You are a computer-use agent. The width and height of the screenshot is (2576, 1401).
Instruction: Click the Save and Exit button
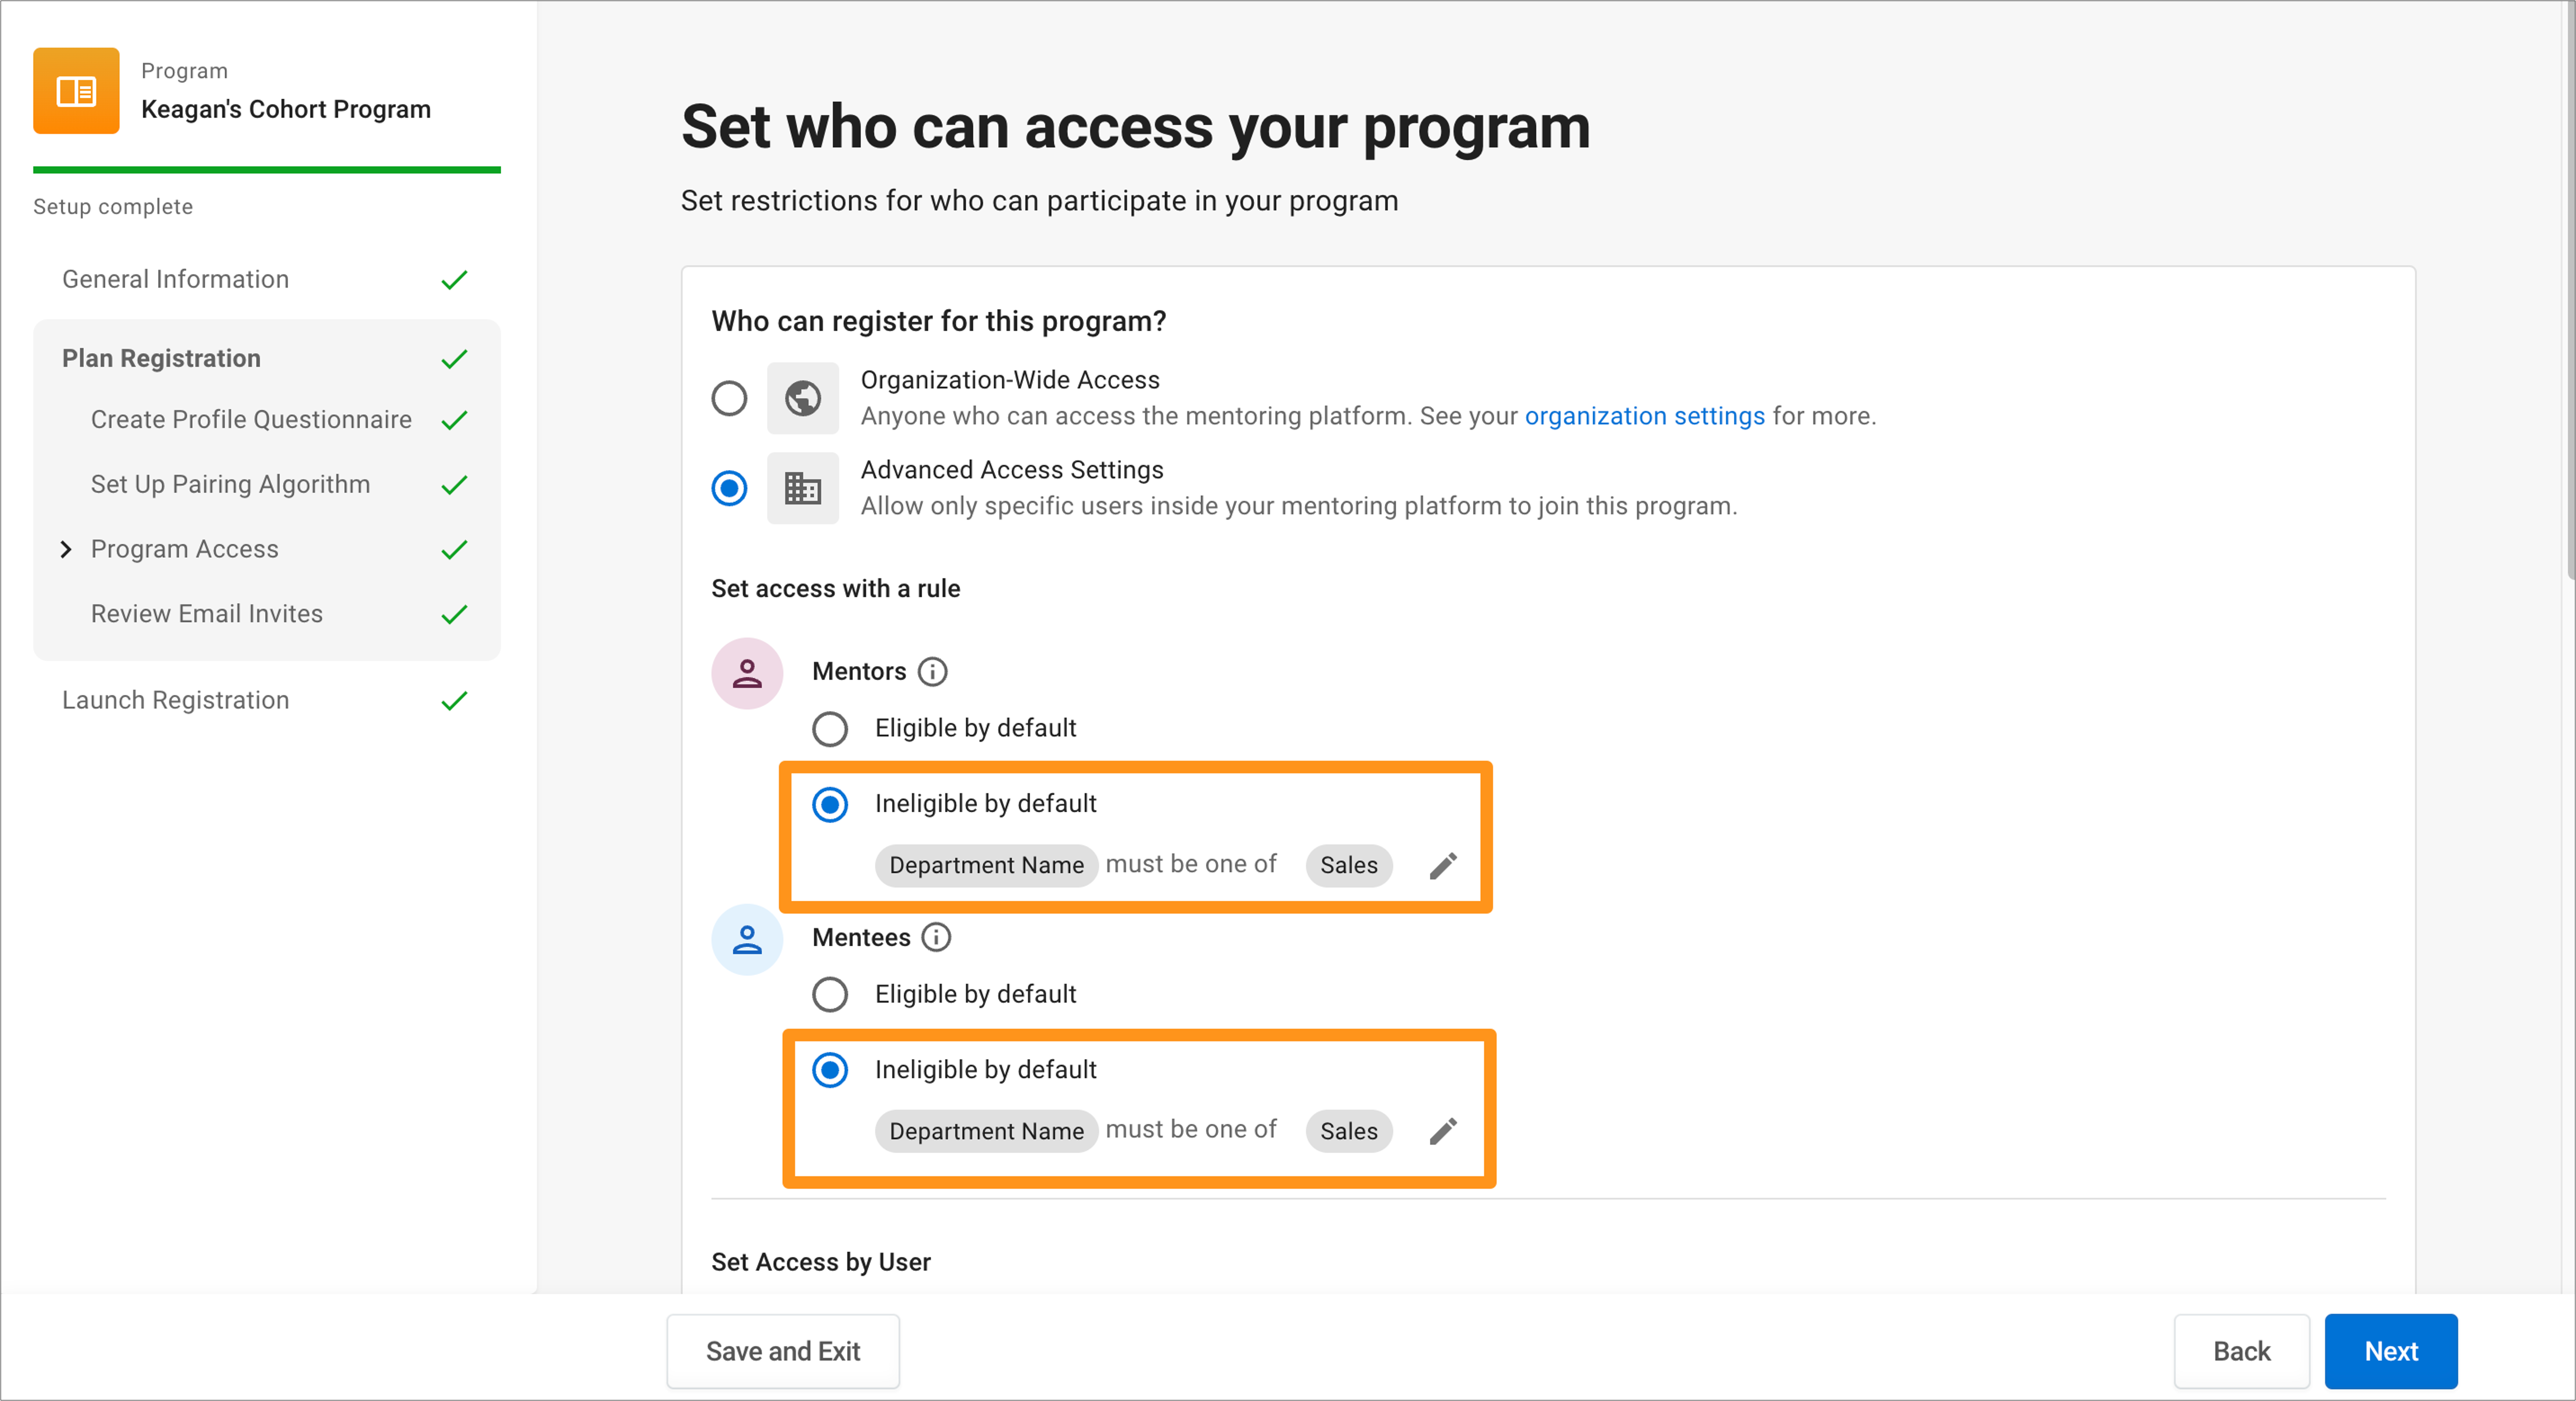[783, 1351]
